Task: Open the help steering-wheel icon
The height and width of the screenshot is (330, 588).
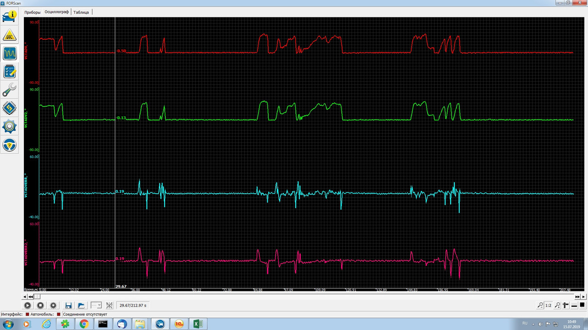Action: (10, 145)
